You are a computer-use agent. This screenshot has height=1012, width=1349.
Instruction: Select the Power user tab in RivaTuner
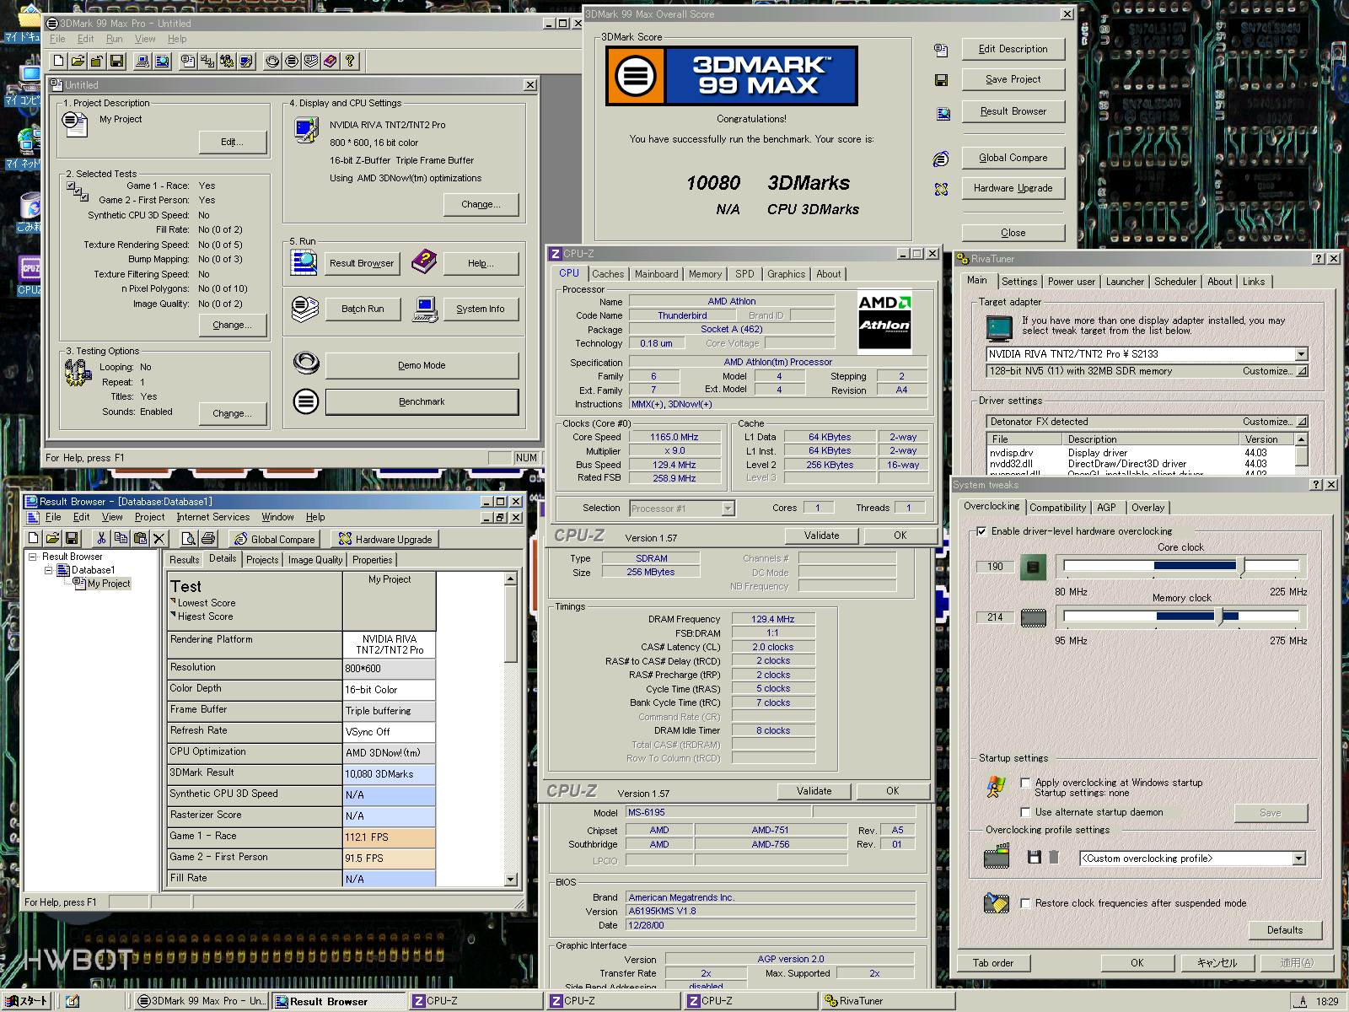(1071, 282)
